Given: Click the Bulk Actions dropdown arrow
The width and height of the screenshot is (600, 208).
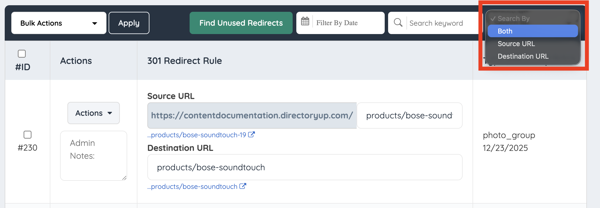Looking at the screenshot, I should tap(94, 23).
